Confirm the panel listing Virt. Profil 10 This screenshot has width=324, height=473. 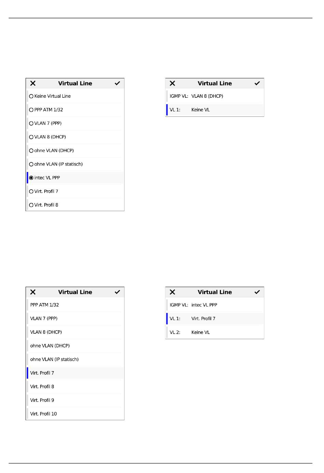pos(117,292)
